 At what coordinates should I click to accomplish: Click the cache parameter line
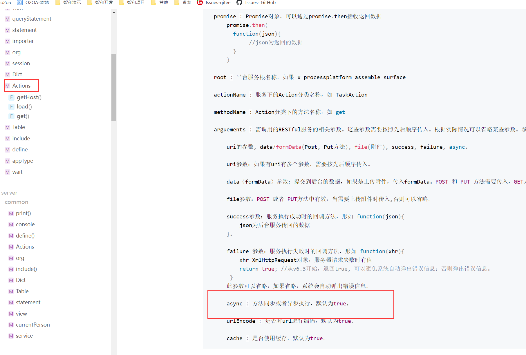pyautogui.click(x=276, y=338)
